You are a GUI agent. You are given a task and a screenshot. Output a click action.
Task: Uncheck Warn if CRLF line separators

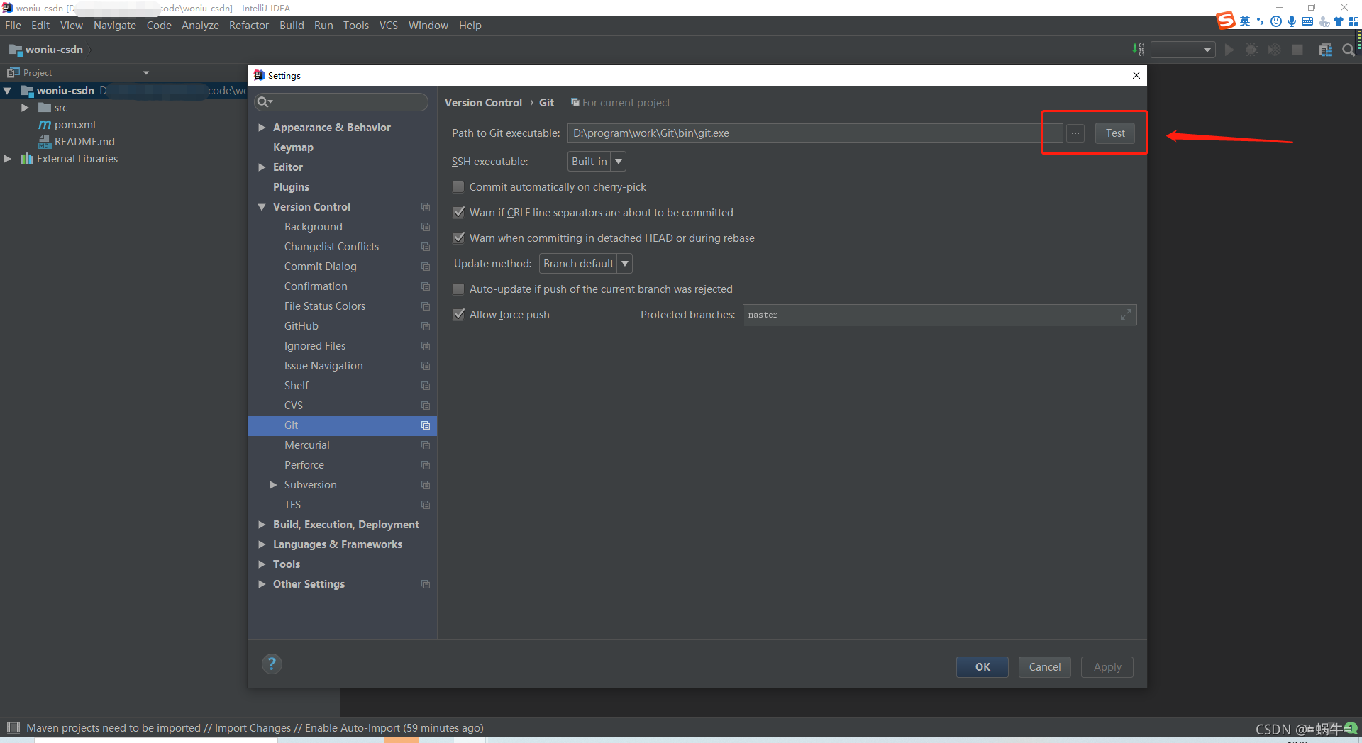pyautogui.click(x=458, y=213)
